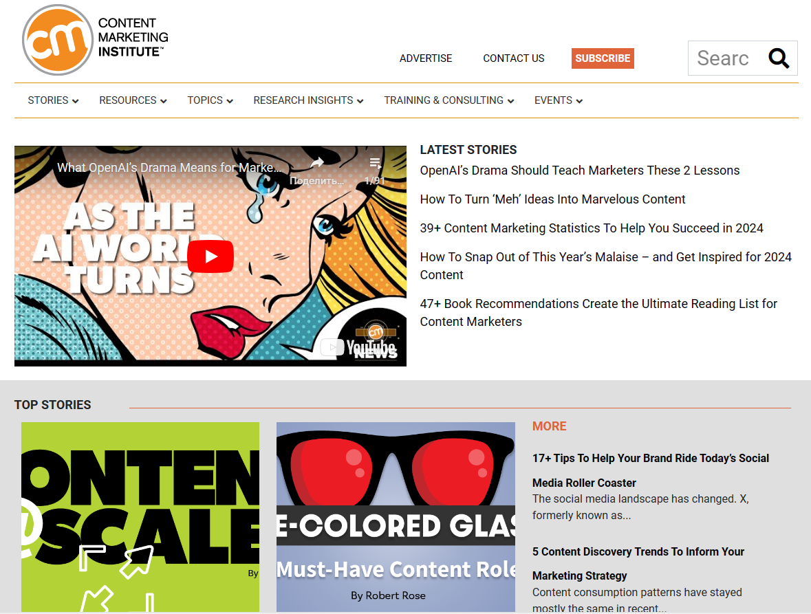Open 'How To Snap Out of This Year's Malaise'
811x614 pixels.
(x=605, y=265)
